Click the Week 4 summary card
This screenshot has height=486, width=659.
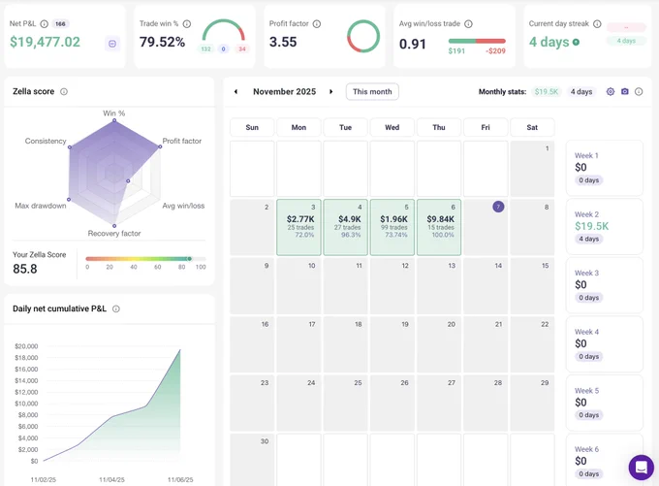click(x=605, y=343)
